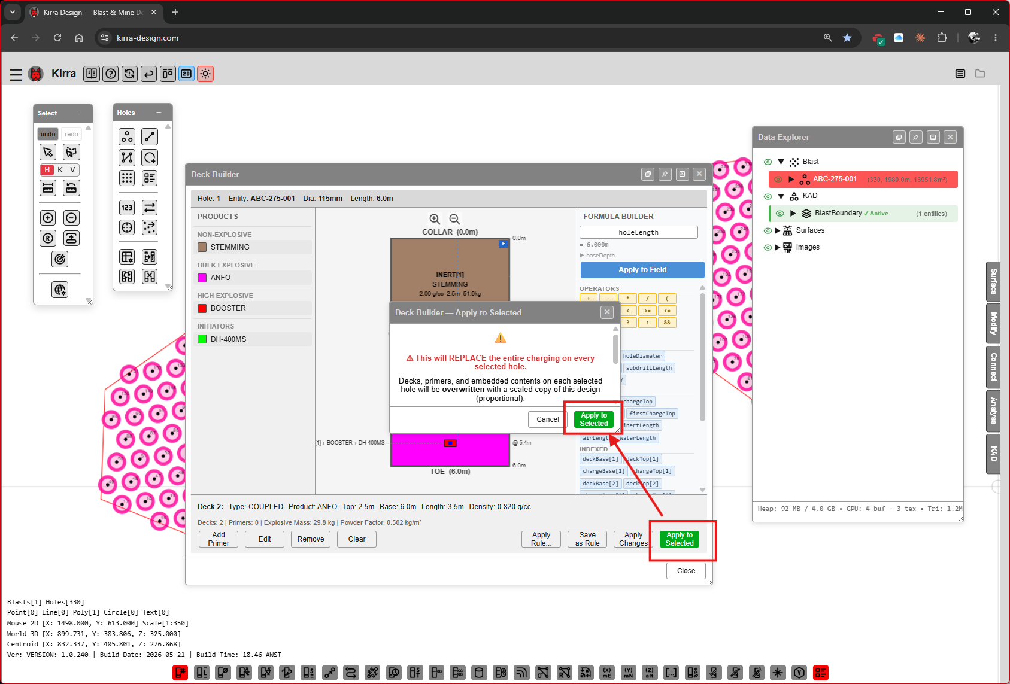Collapse the Blast tree node
This screenshot has width=1010, height=684.
(x=781, y=162)
